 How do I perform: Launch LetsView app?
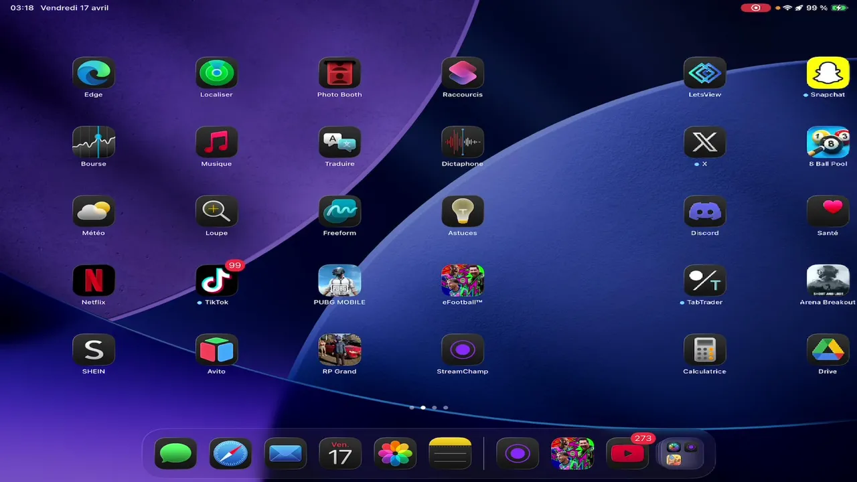704,73
